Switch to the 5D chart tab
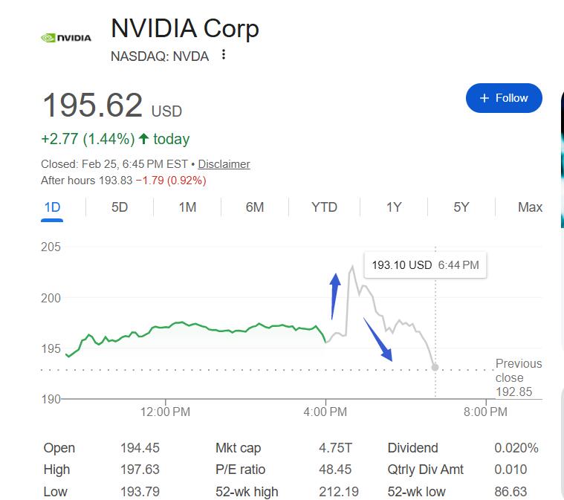 coord(120,207)
